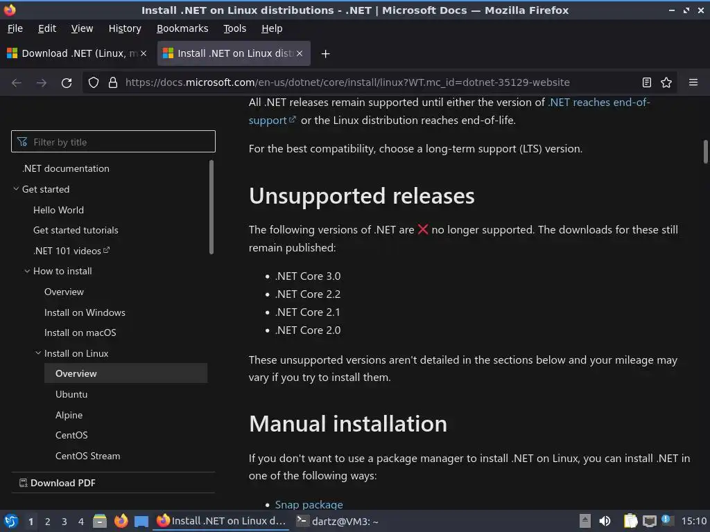Collapse the Install on Linux section
The width and height of the screenshot is (710, 532).
click(x=39, y=353)
